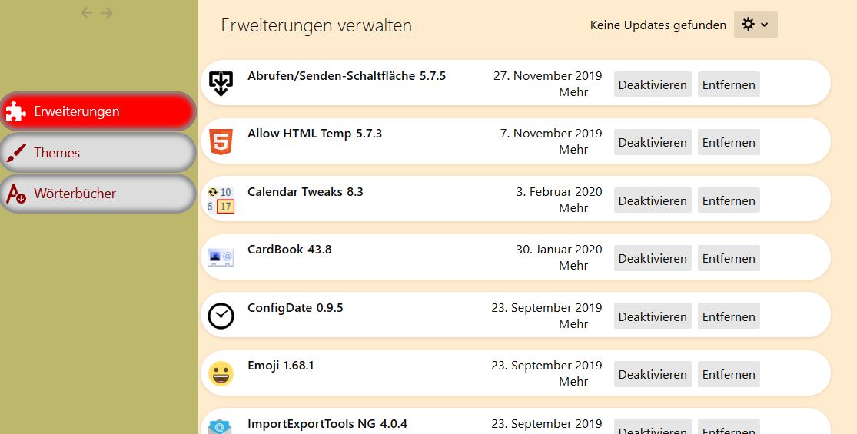
Task: Disable the Emoji 1.68.1 extension
Action: pyautogui.click(x=653, y=375)
